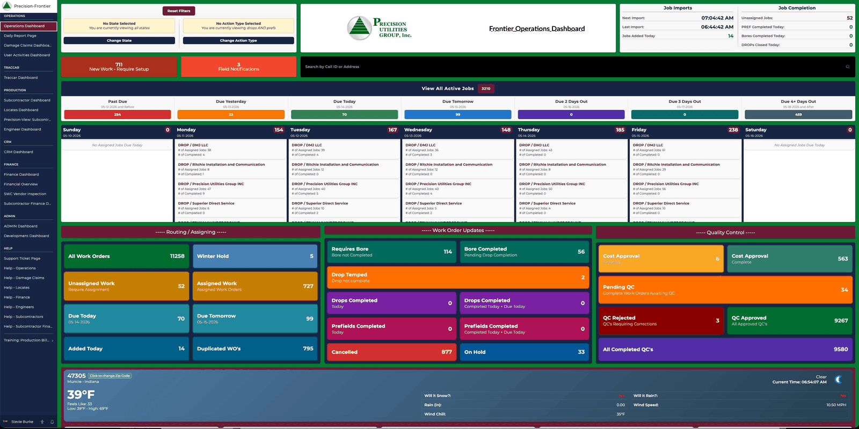This screenshot has height=429, width=859.
Task: Open SWC Vendor Inspection
Action: (x=28, y=194)
